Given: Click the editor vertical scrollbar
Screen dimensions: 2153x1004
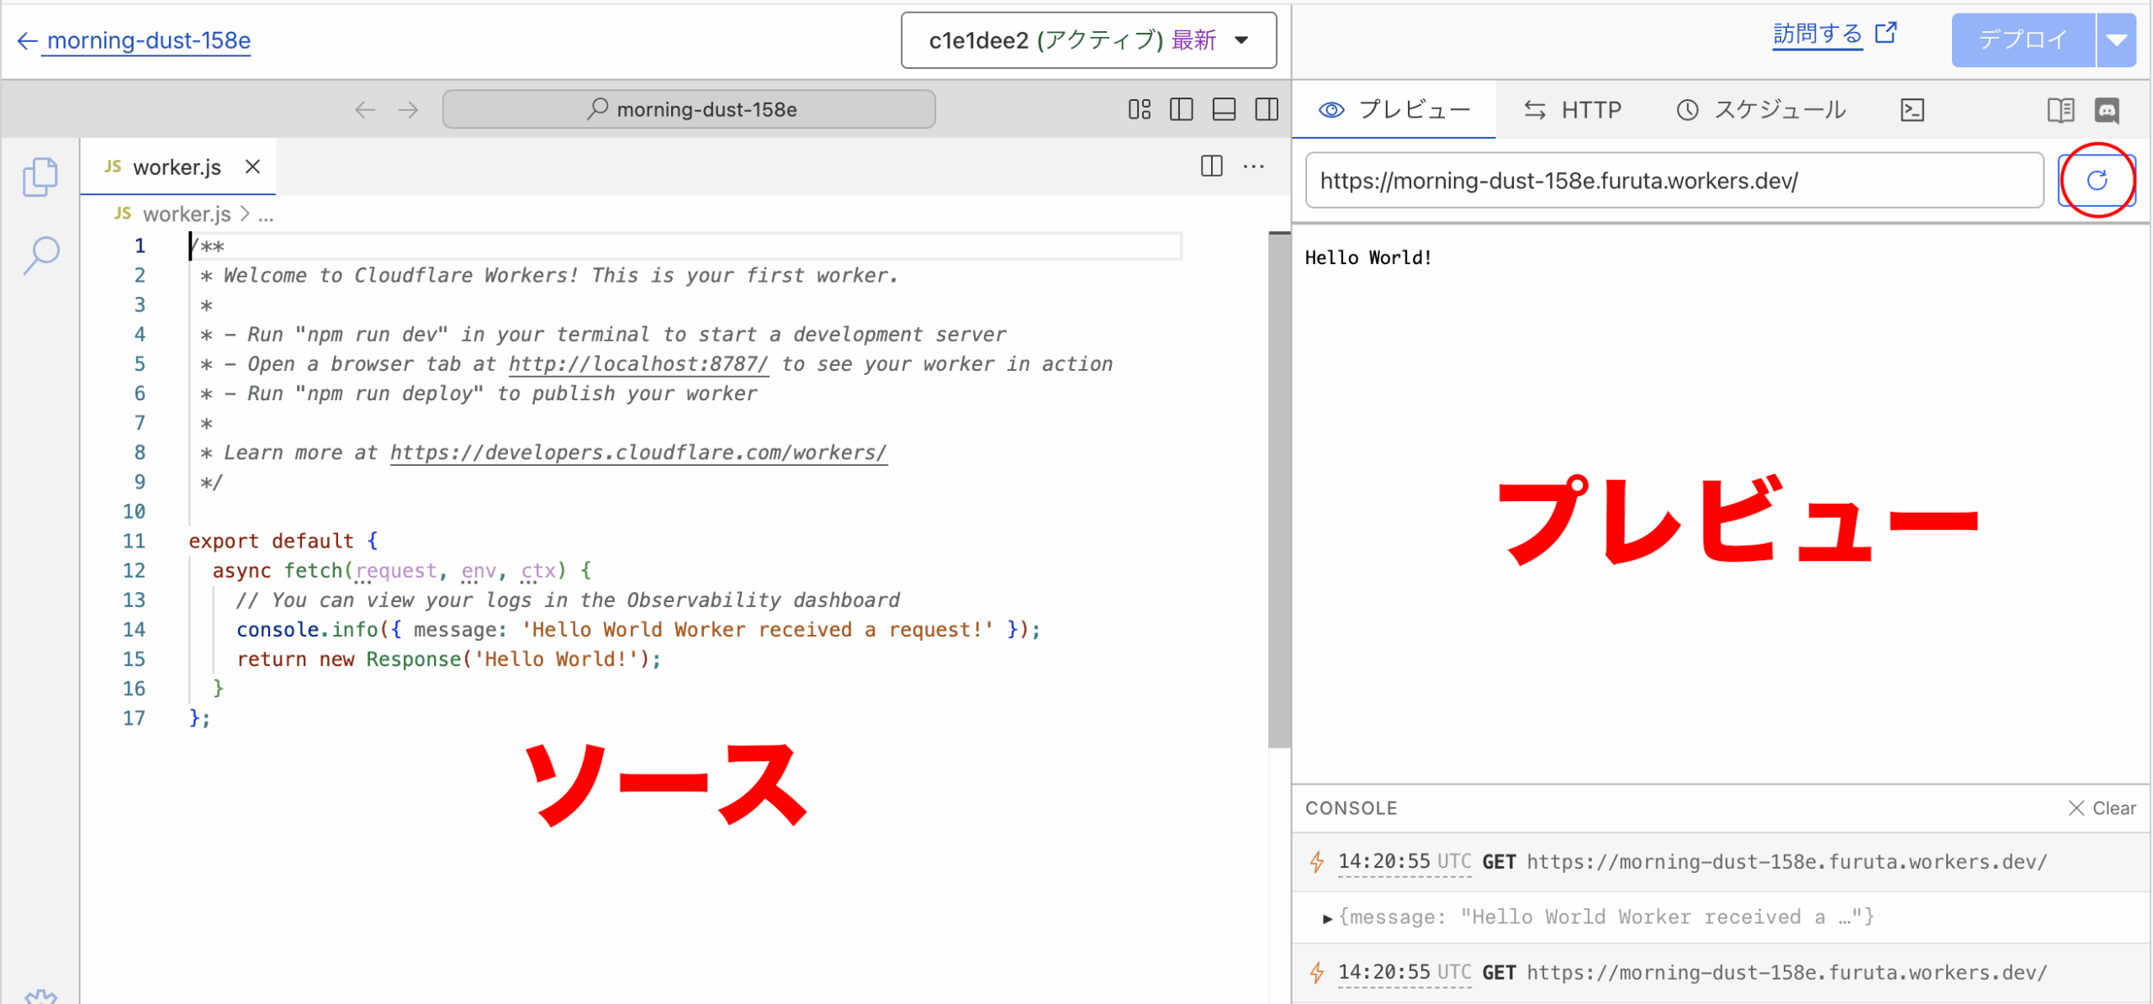Looking at the screenshot, I should point(1278,488).
